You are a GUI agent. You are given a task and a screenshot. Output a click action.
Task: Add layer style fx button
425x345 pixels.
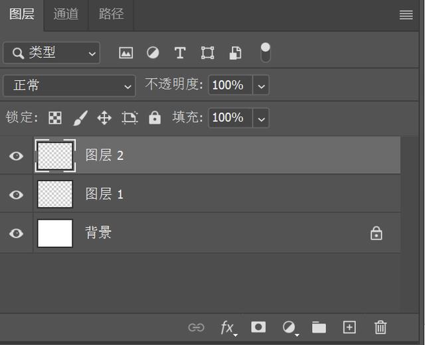[x=228, y=328]
